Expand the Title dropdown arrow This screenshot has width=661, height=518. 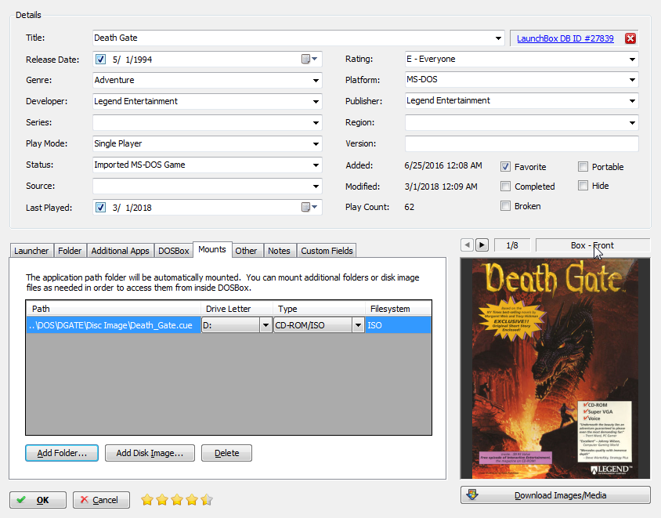tap(498, 38)
